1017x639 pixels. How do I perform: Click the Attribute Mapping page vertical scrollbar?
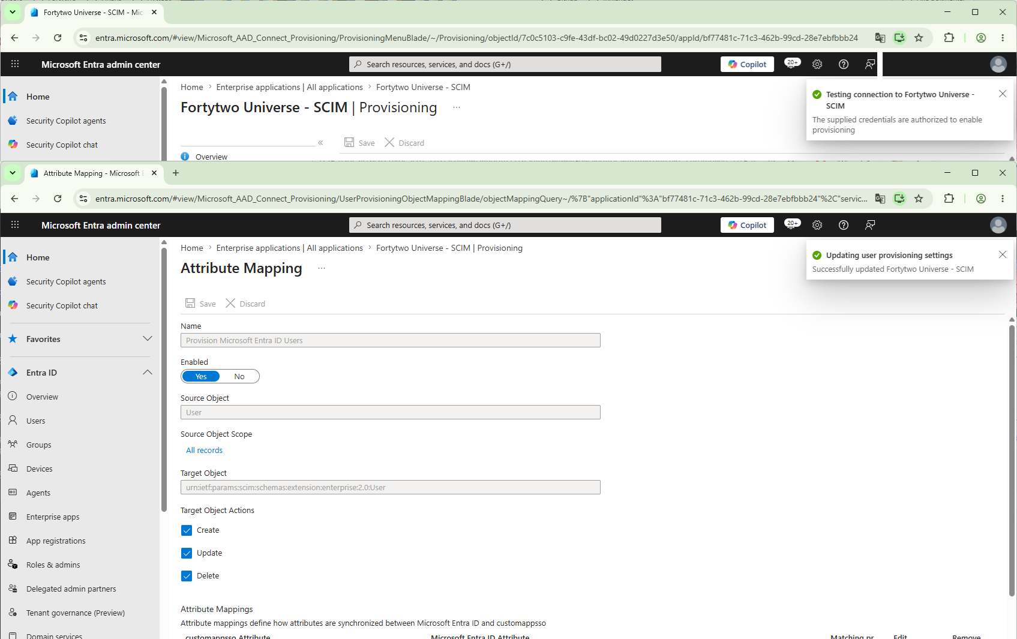point(1012,461)
